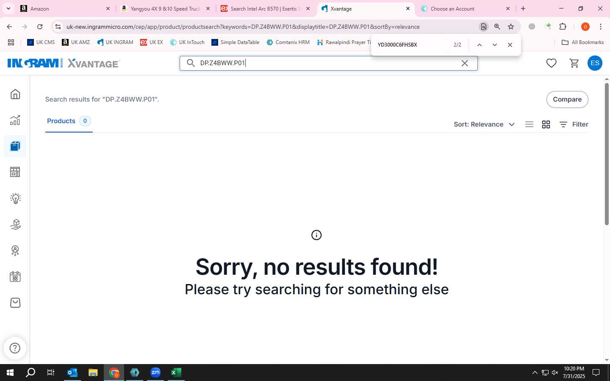Switch to the Search Intel Arc B570 tab
The image size is (610, 381).
[x=266, y=8]
